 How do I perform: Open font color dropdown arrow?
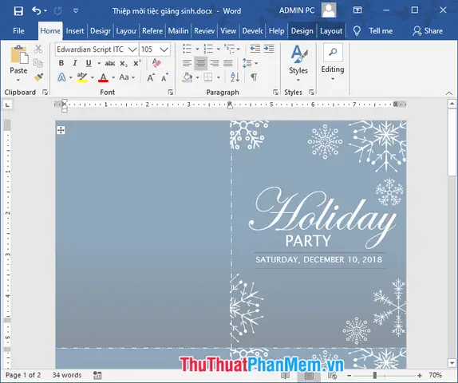pos(113,77)
